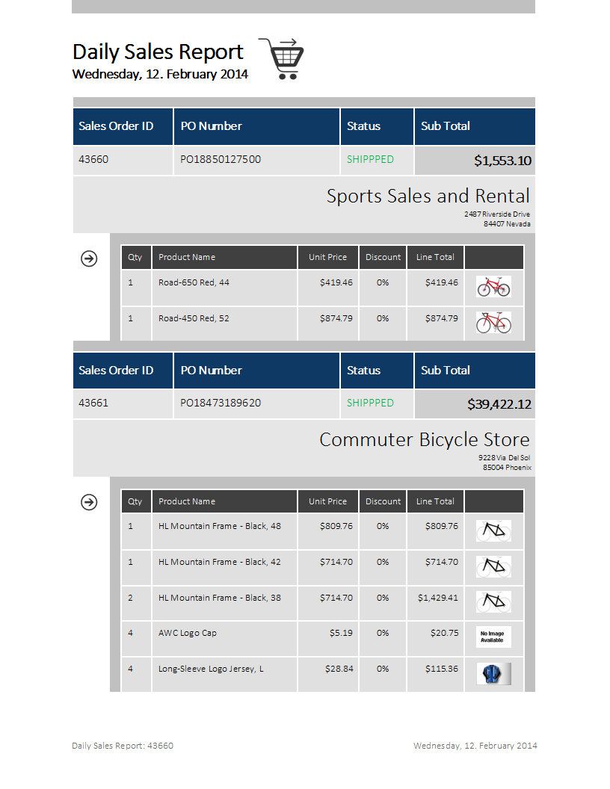Click sub total amount $39,422.12
Viewport: 610px width, 789px height.
[499, 404]
